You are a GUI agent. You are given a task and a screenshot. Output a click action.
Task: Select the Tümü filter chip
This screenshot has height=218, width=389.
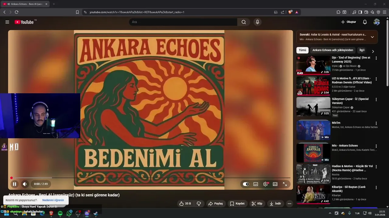point(302,50)
